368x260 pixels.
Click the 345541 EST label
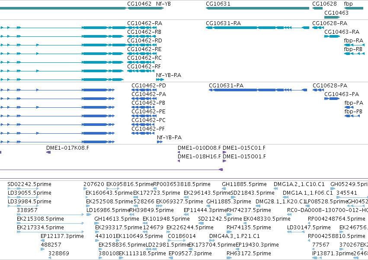pyautogui.click(x=347, y=193)
